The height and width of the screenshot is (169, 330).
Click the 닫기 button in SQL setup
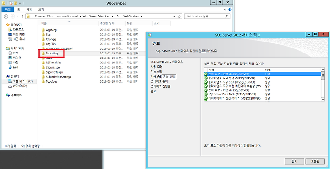click(x=294, y=161)
